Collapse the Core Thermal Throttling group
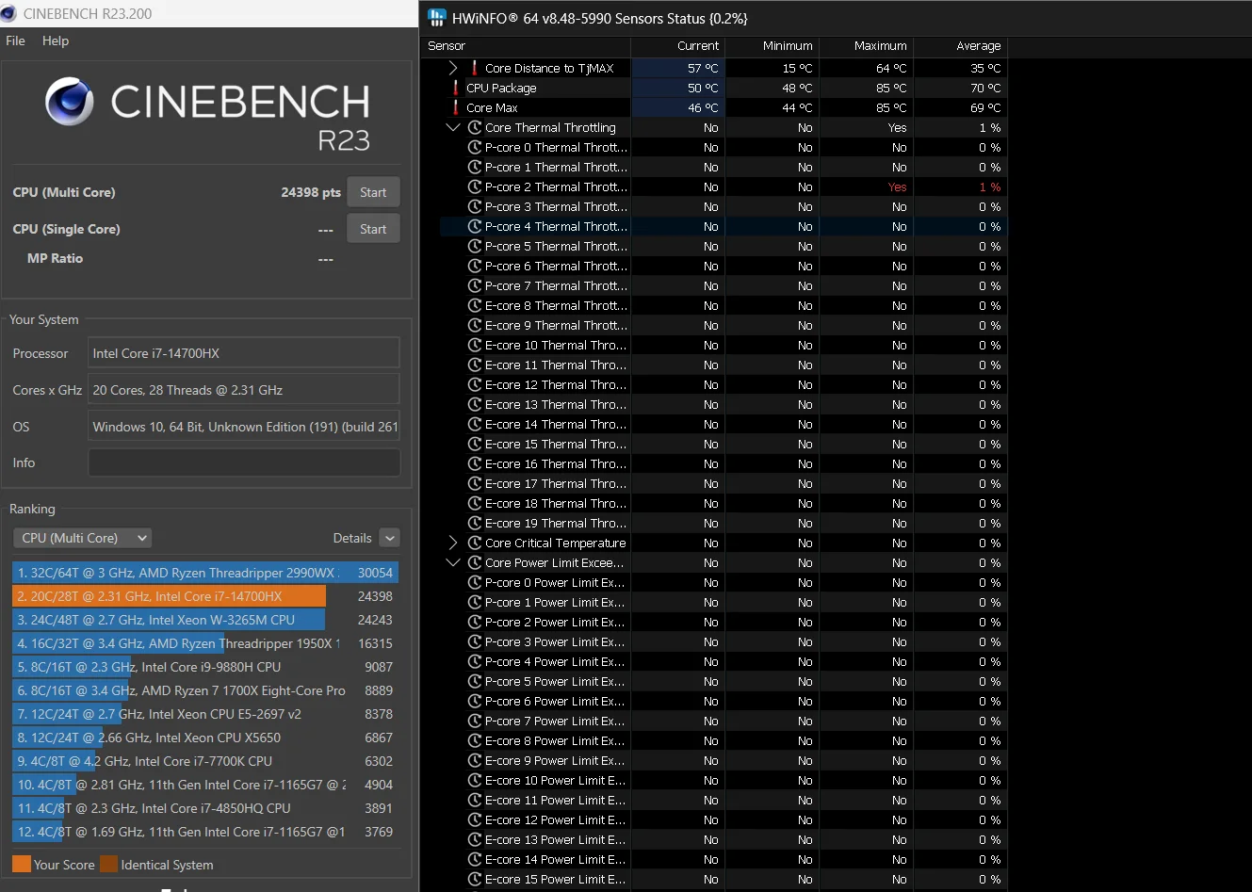The image size is (1252, 892). pos(453,127)
